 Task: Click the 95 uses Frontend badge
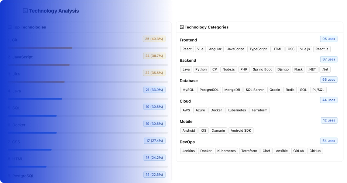tap(329, 39)
